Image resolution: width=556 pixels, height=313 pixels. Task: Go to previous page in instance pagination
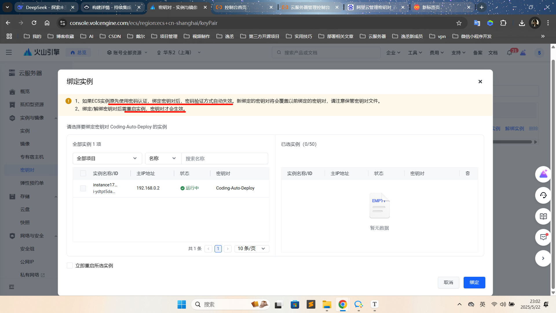coord(208,249)
